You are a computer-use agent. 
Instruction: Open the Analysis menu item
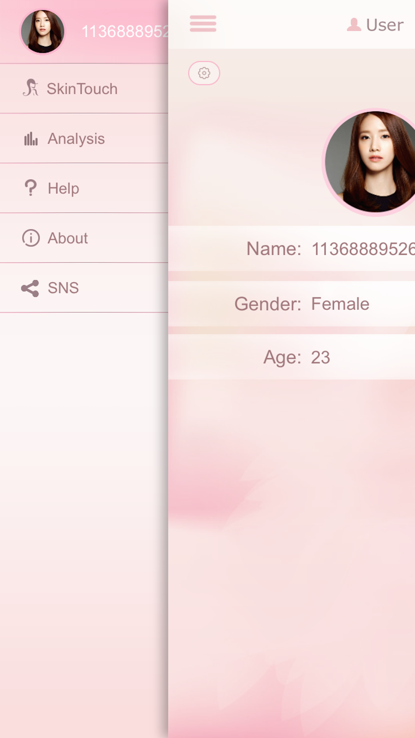[84, 138]
